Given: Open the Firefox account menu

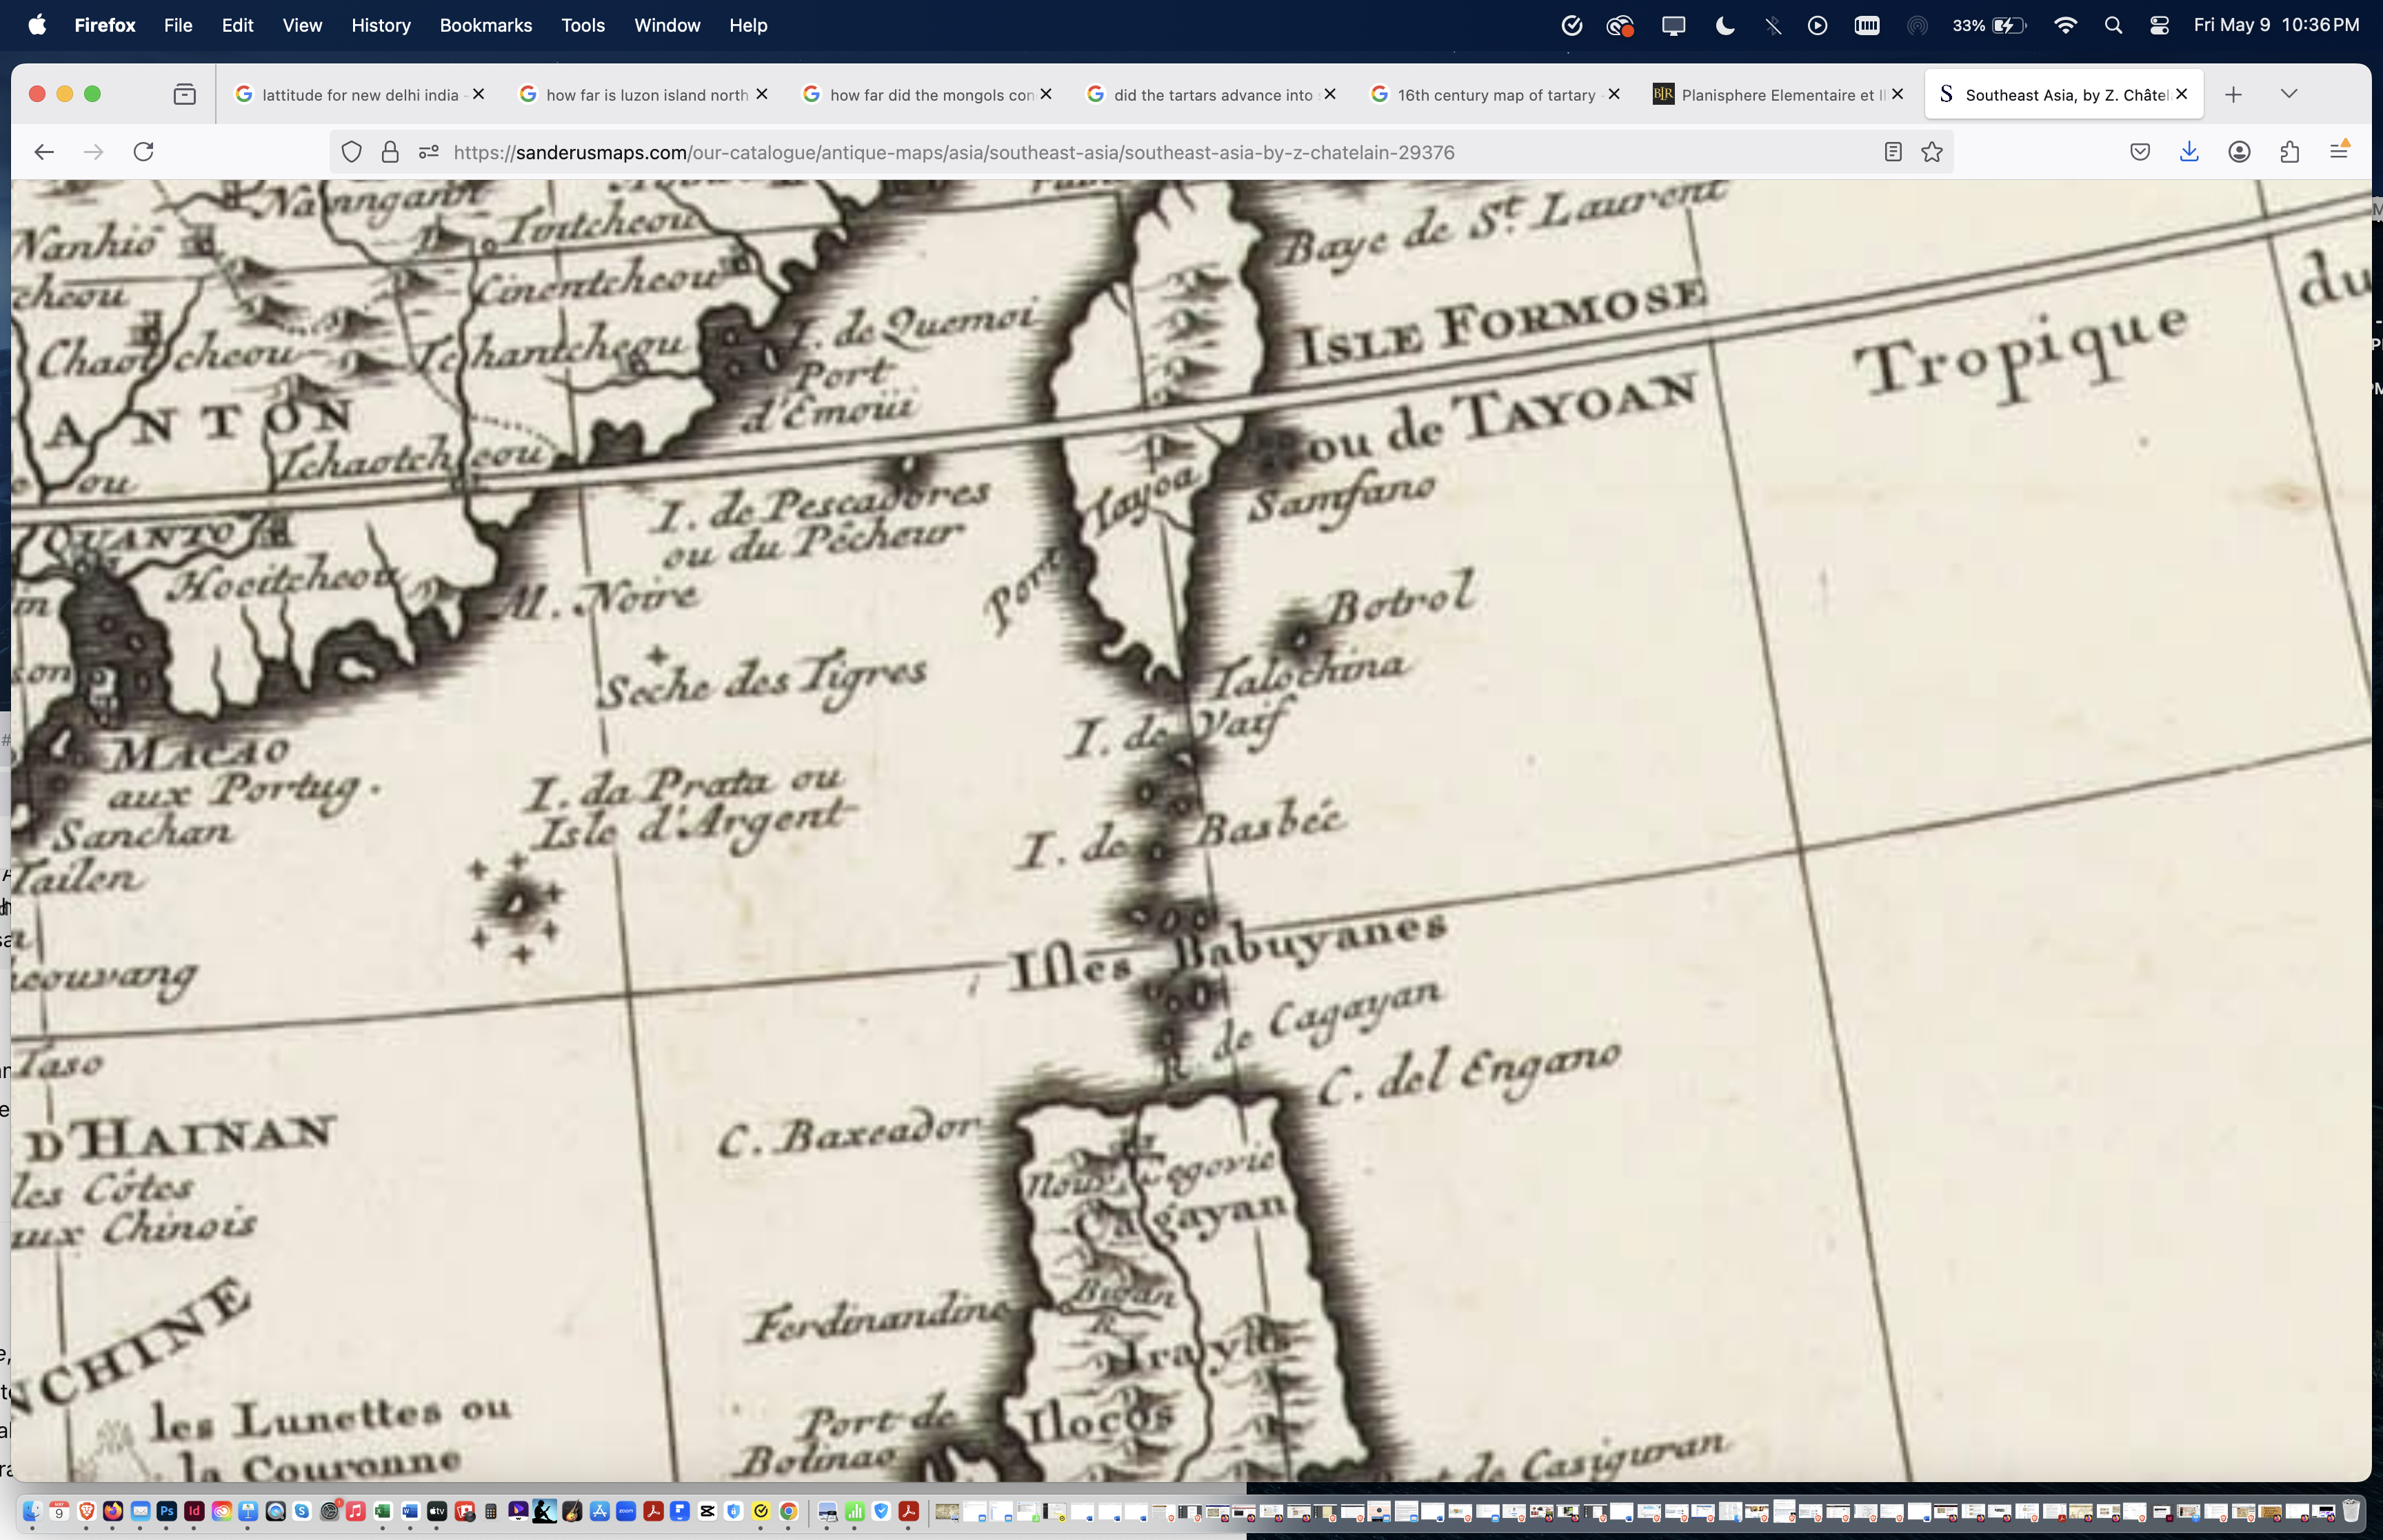Looking at the screenshot, I should pos(2239,152).
